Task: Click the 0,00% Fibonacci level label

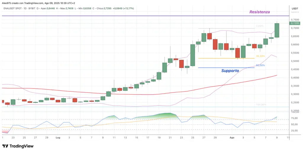Action: 260,26
